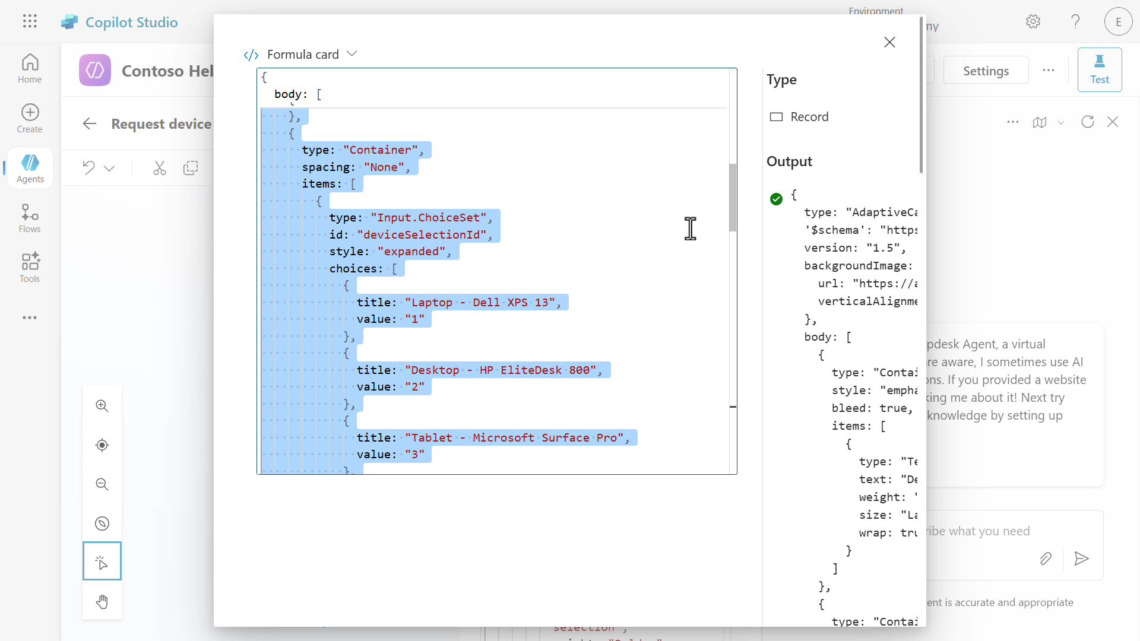Image resolution: width=1140 pixels, height=641 pixels.
Task: Expand the map view chevron in test pane
Action: click(x=1062, y=122)
